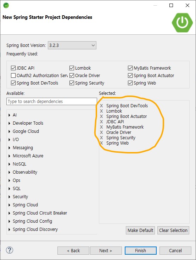Expand the Security category

9,197
